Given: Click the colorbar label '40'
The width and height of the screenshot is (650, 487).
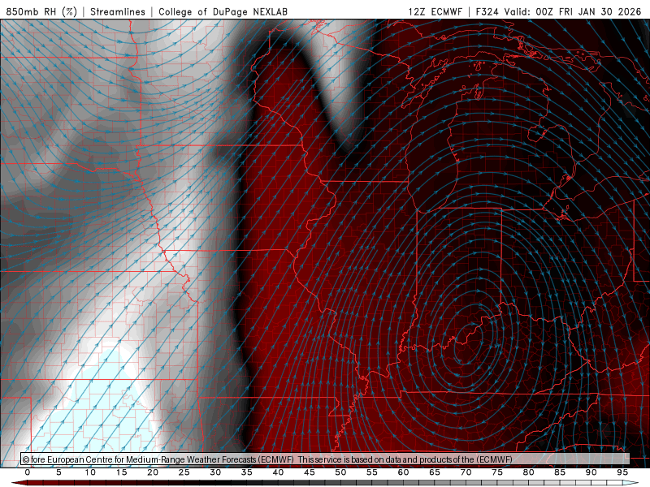Looking at the screenshot, I should click(278, 472).
